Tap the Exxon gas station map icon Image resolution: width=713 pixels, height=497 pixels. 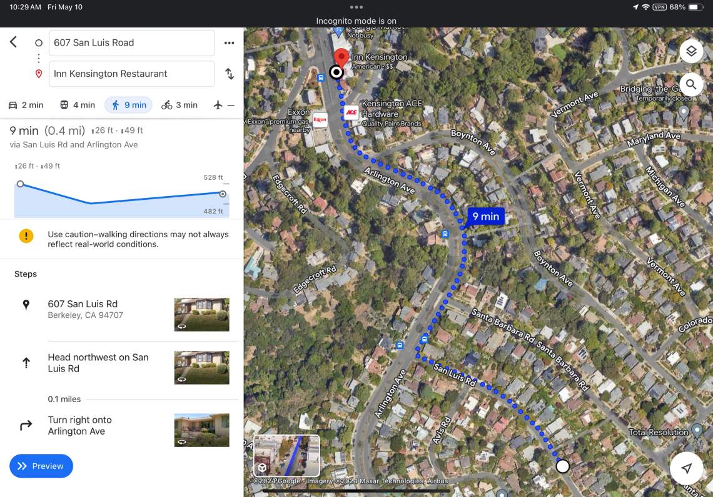click(320, 120)
